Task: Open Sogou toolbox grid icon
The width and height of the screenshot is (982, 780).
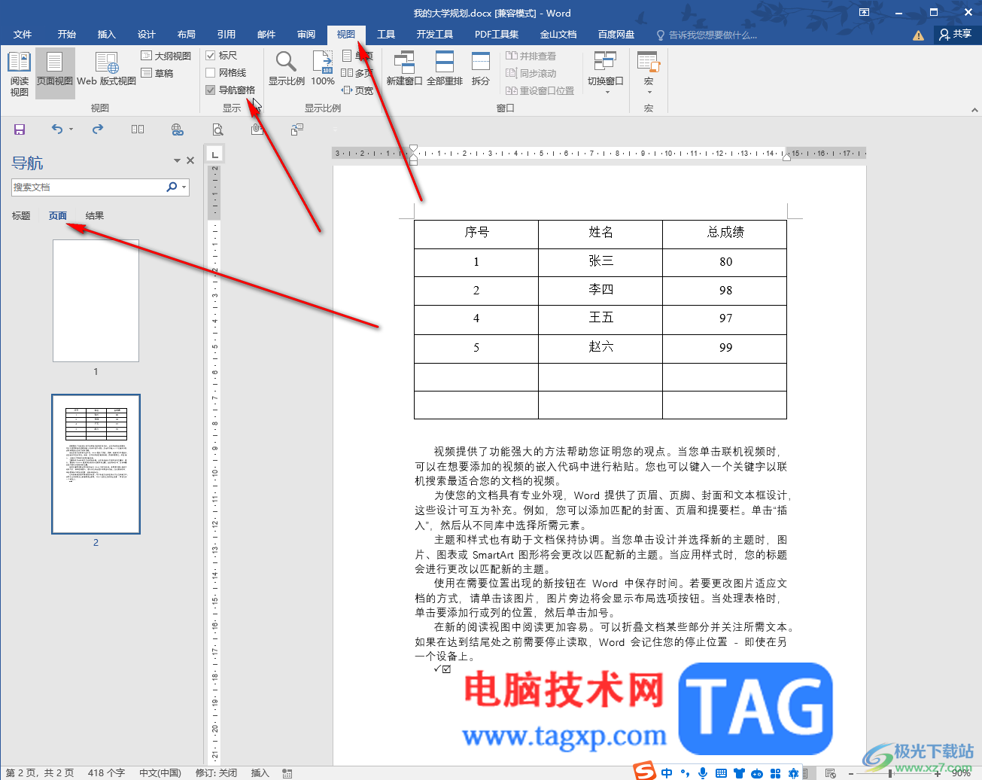Action: pyautogui.click(x=775, y=773)
